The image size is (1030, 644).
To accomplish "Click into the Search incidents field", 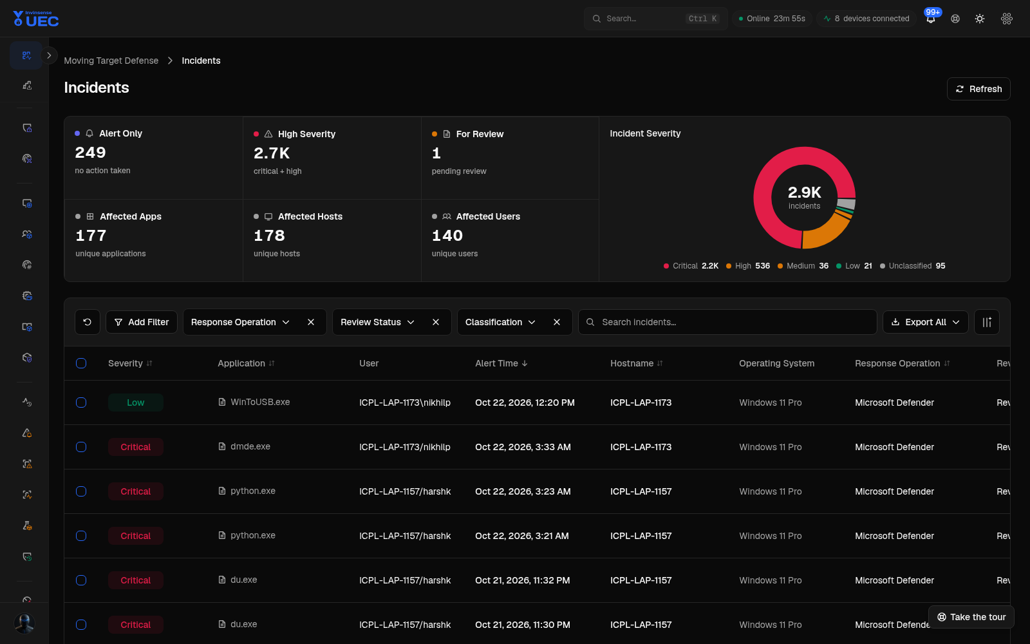I will tap(727, 322).
